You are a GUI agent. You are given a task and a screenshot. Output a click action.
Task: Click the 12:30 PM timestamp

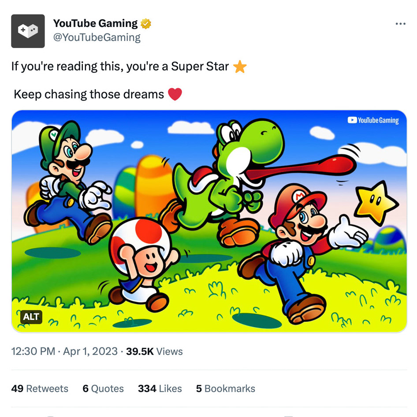click(x=33, y=351)
